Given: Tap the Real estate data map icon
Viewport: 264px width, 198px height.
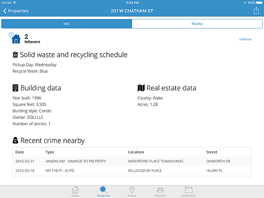Looking at the screenshot, I should (141, 88).
